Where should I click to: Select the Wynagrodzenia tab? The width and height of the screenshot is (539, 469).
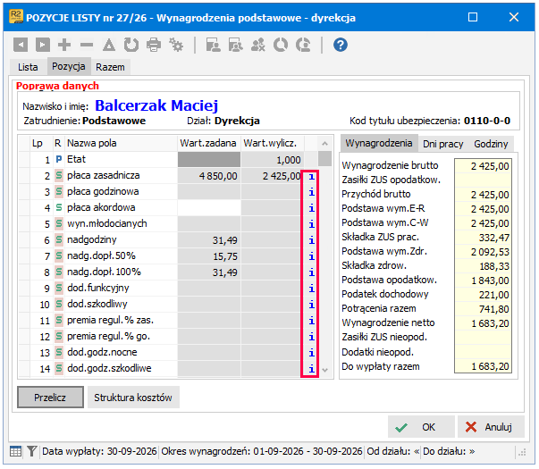pos(379,143)
